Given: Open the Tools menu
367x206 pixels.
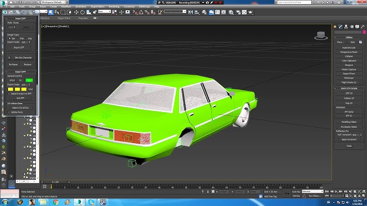Looking at the screenshot, I should coord(22,6).
